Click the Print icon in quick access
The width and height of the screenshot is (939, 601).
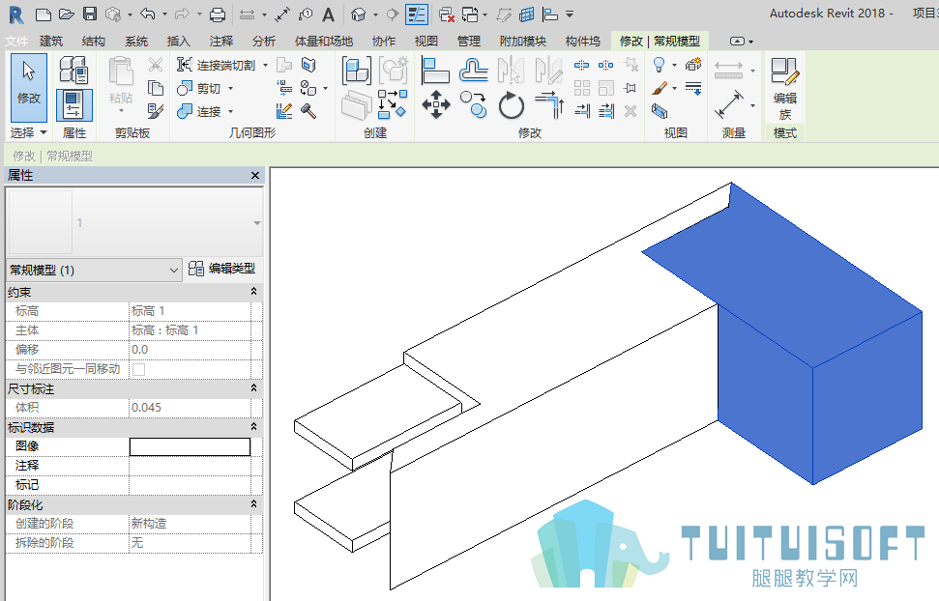[x=218, y=14]
